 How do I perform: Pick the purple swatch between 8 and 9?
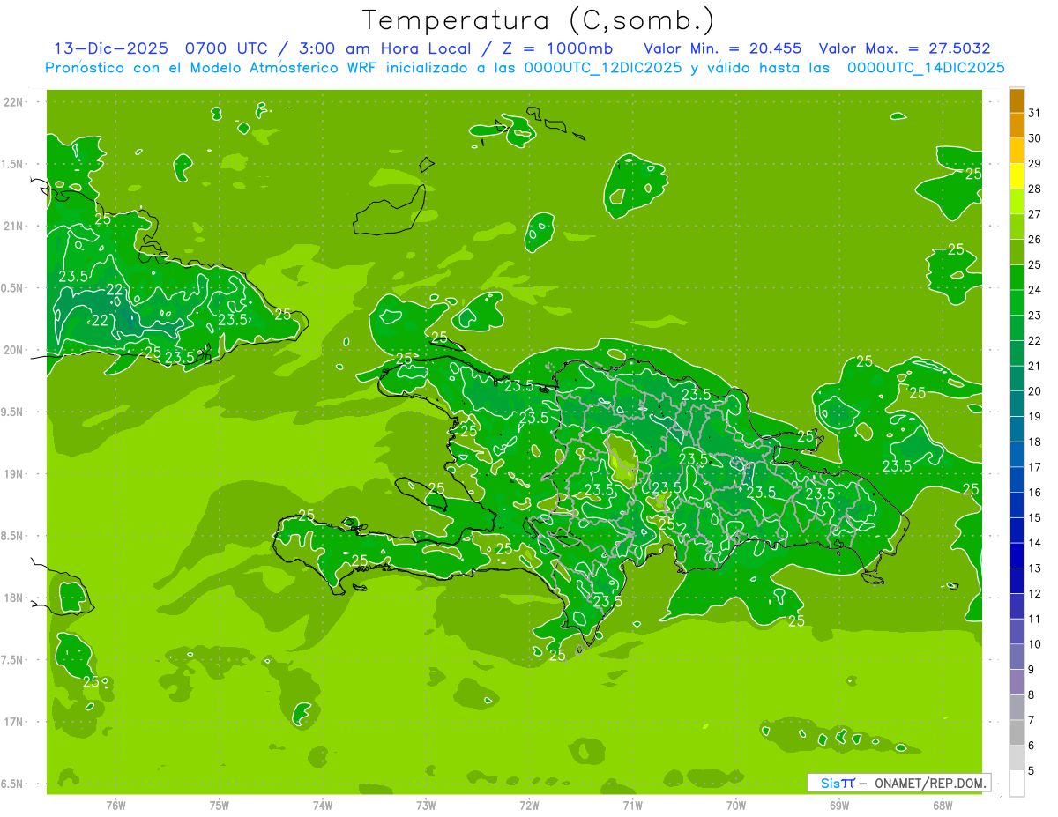1017,682
